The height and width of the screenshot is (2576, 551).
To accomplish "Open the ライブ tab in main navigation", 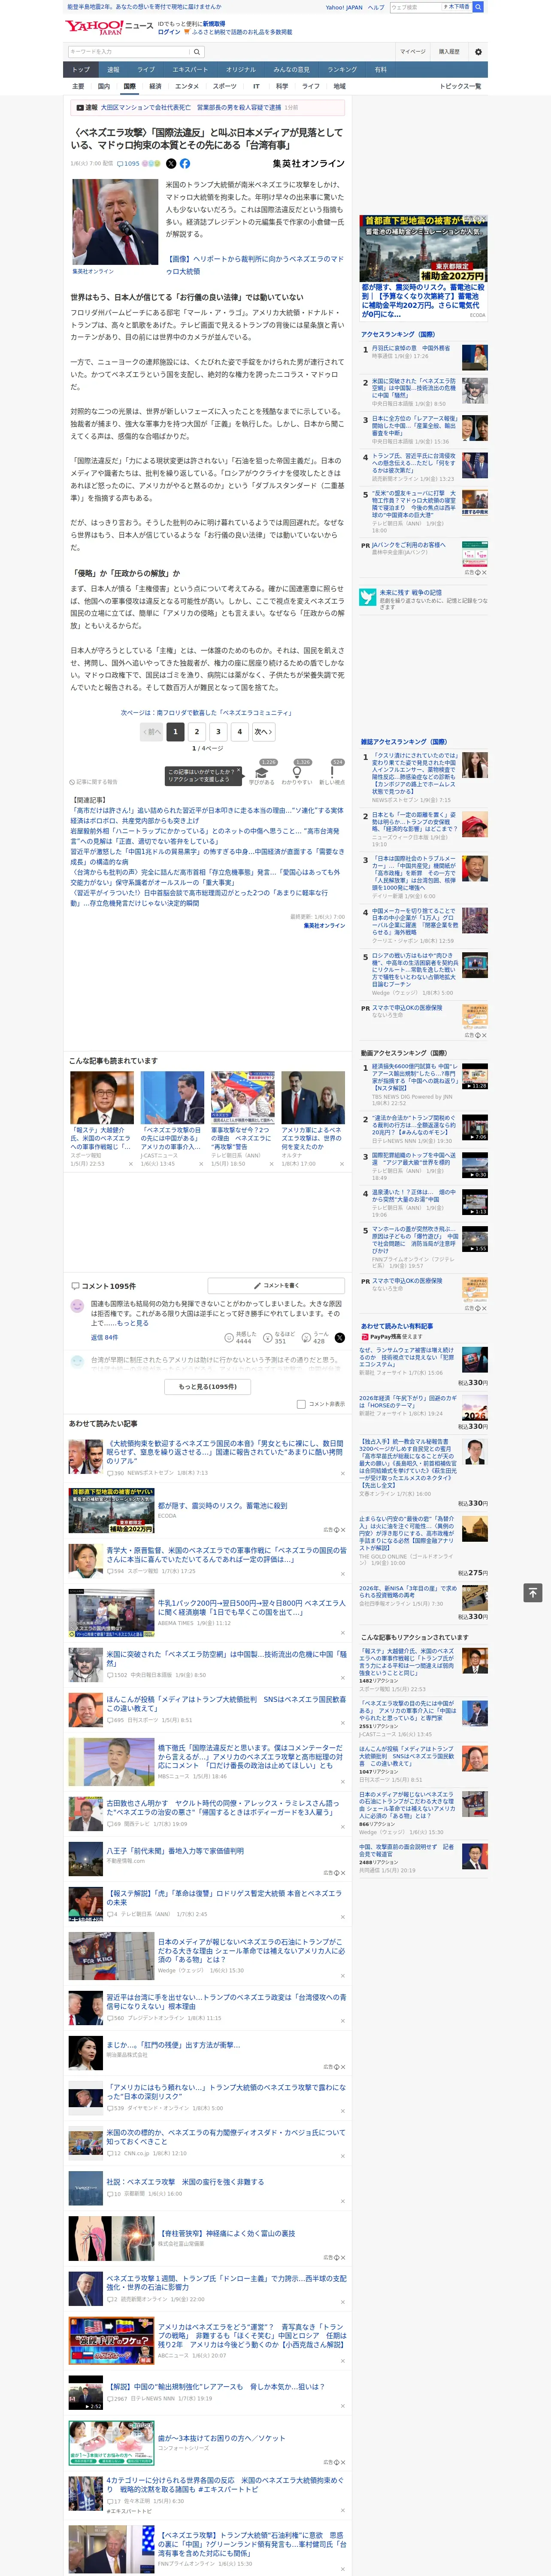I will click(x=146, y=69).
